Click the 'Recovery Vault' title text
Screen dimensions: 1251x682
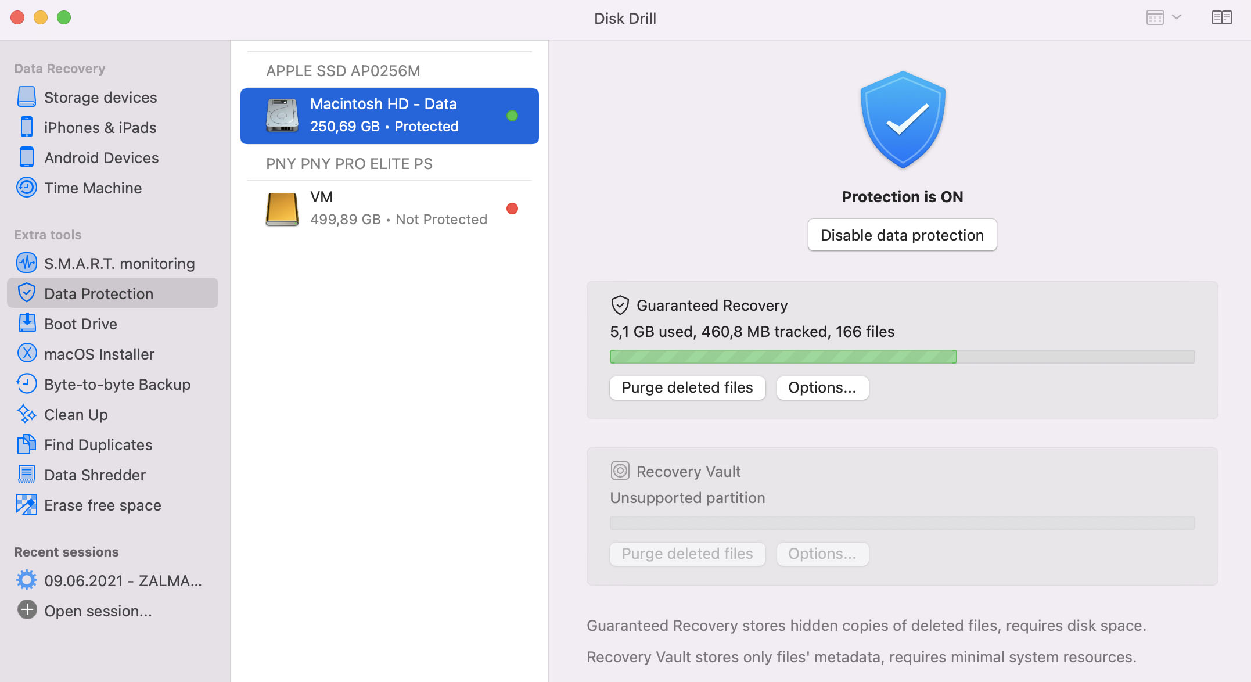point(688,472)
